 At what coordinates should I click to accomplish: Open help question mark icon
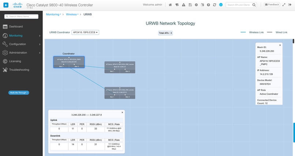[209, 5]
